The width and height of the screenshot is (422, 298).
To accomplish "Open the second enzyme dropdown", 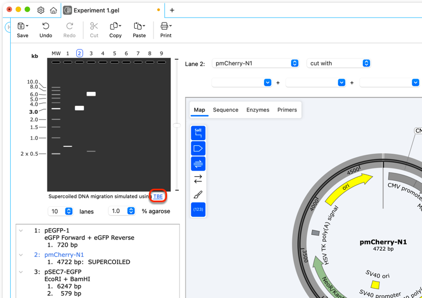I will [x=315, y=82].
